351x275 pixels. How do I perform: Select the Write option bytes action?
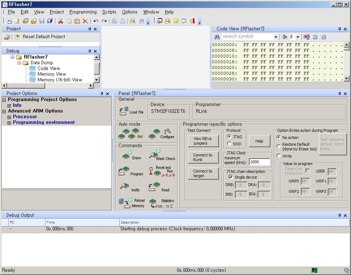pyautogui.click(x=279, y=156)
